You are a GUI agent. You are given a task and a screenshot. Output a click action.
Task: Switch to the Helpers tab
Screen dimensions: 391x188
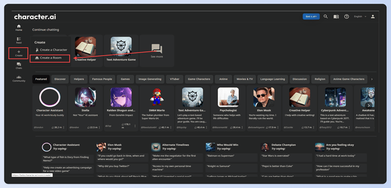pyautogui.click(x=79, y=79)
